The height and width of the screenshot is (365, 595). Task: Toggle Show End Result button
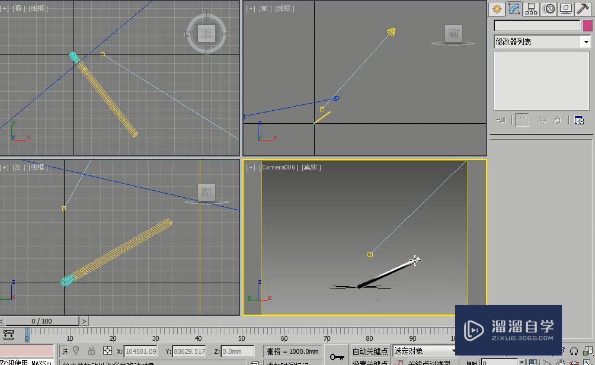(522, 121)
